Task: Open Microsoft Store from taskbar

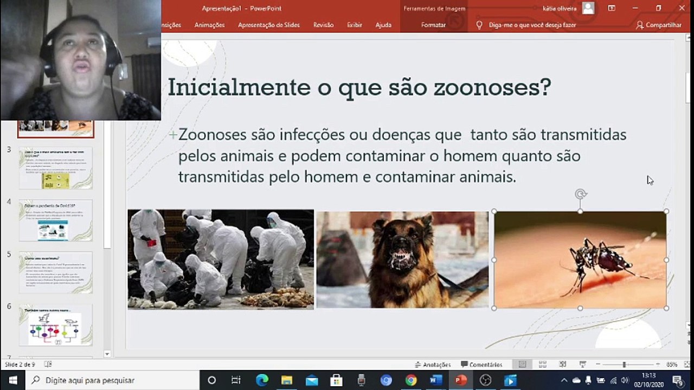Action: pyautogui.click(x=336, y=380)
